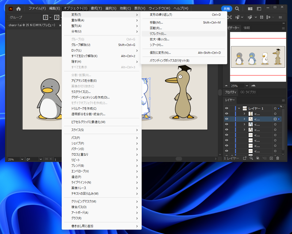Select the second question-mark stroke swatch
This screenshot has height=234, width=292.
click(57, 17)
